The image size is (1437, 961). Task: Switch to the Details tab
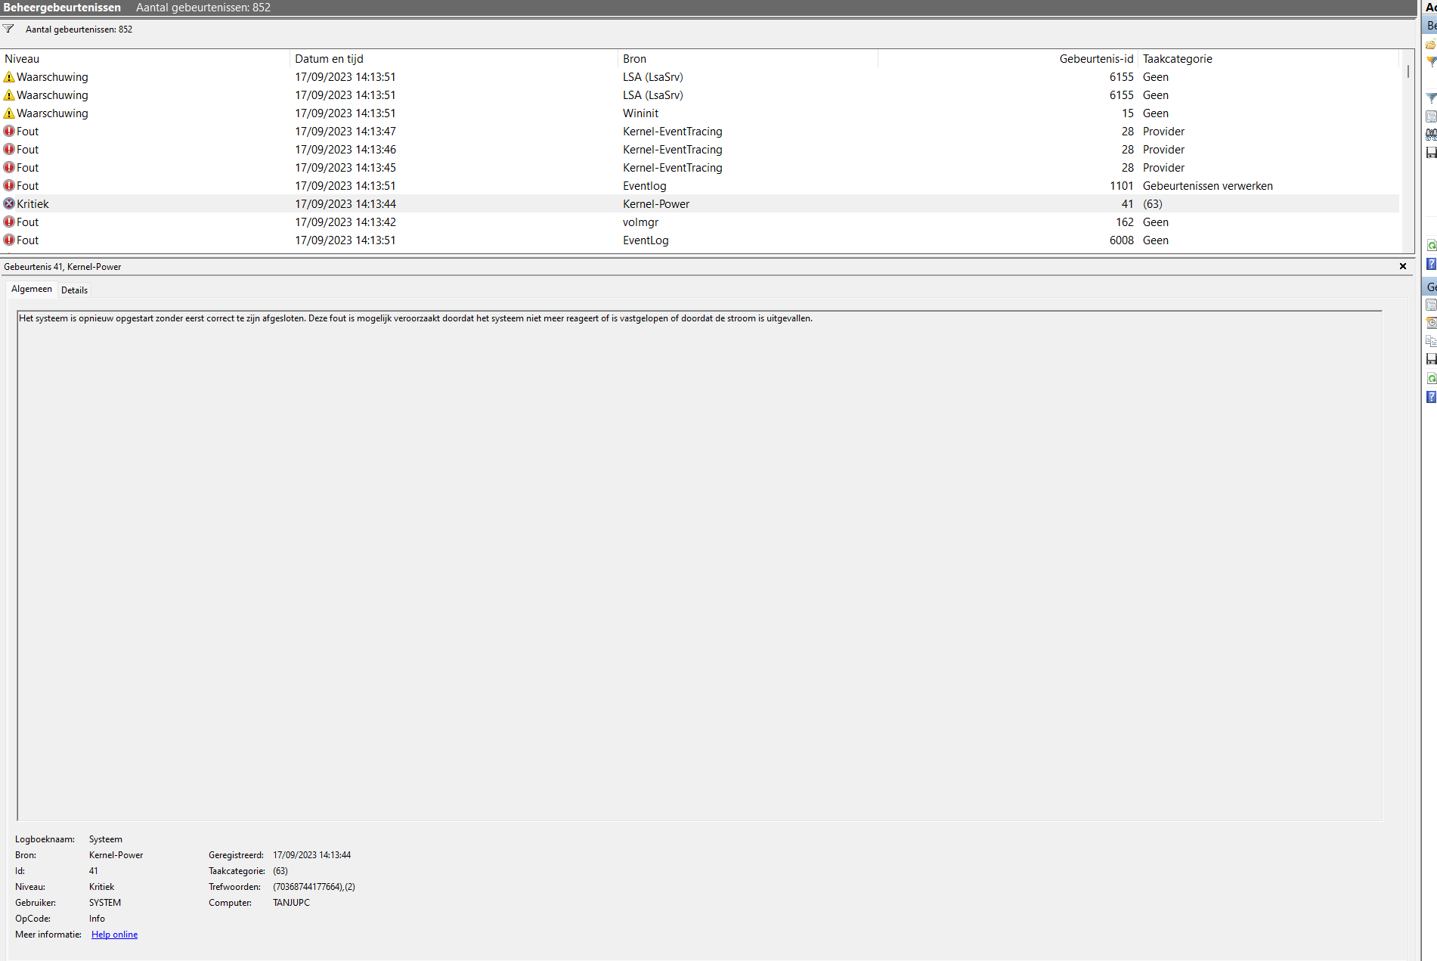point(74,290)
